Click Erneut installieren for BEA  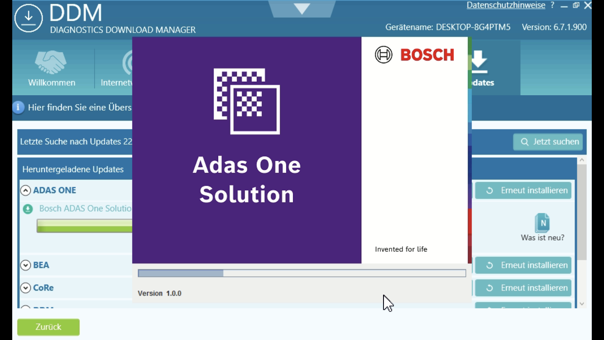523,265
